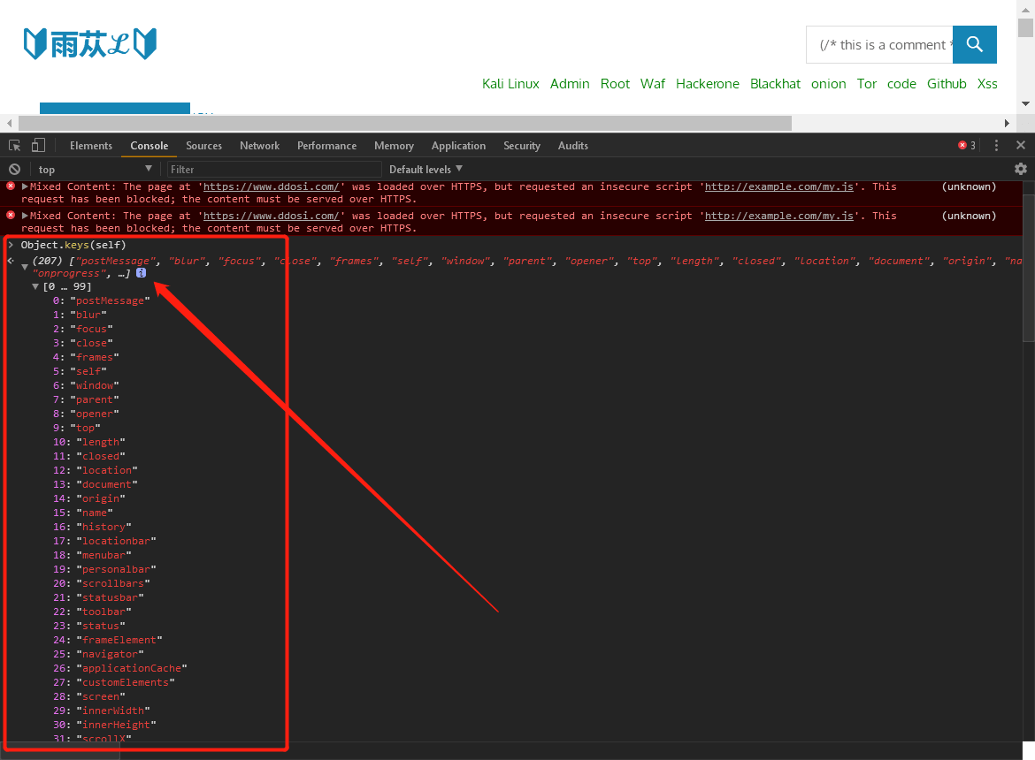Select the 24: "frameElement" entry
The height and width of the screenshot is (760, 1035).
108,640
